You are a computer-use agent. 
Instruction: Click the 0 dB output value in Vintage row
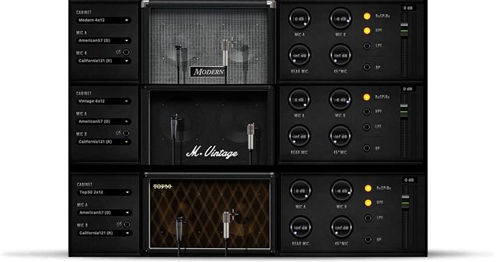407,89
